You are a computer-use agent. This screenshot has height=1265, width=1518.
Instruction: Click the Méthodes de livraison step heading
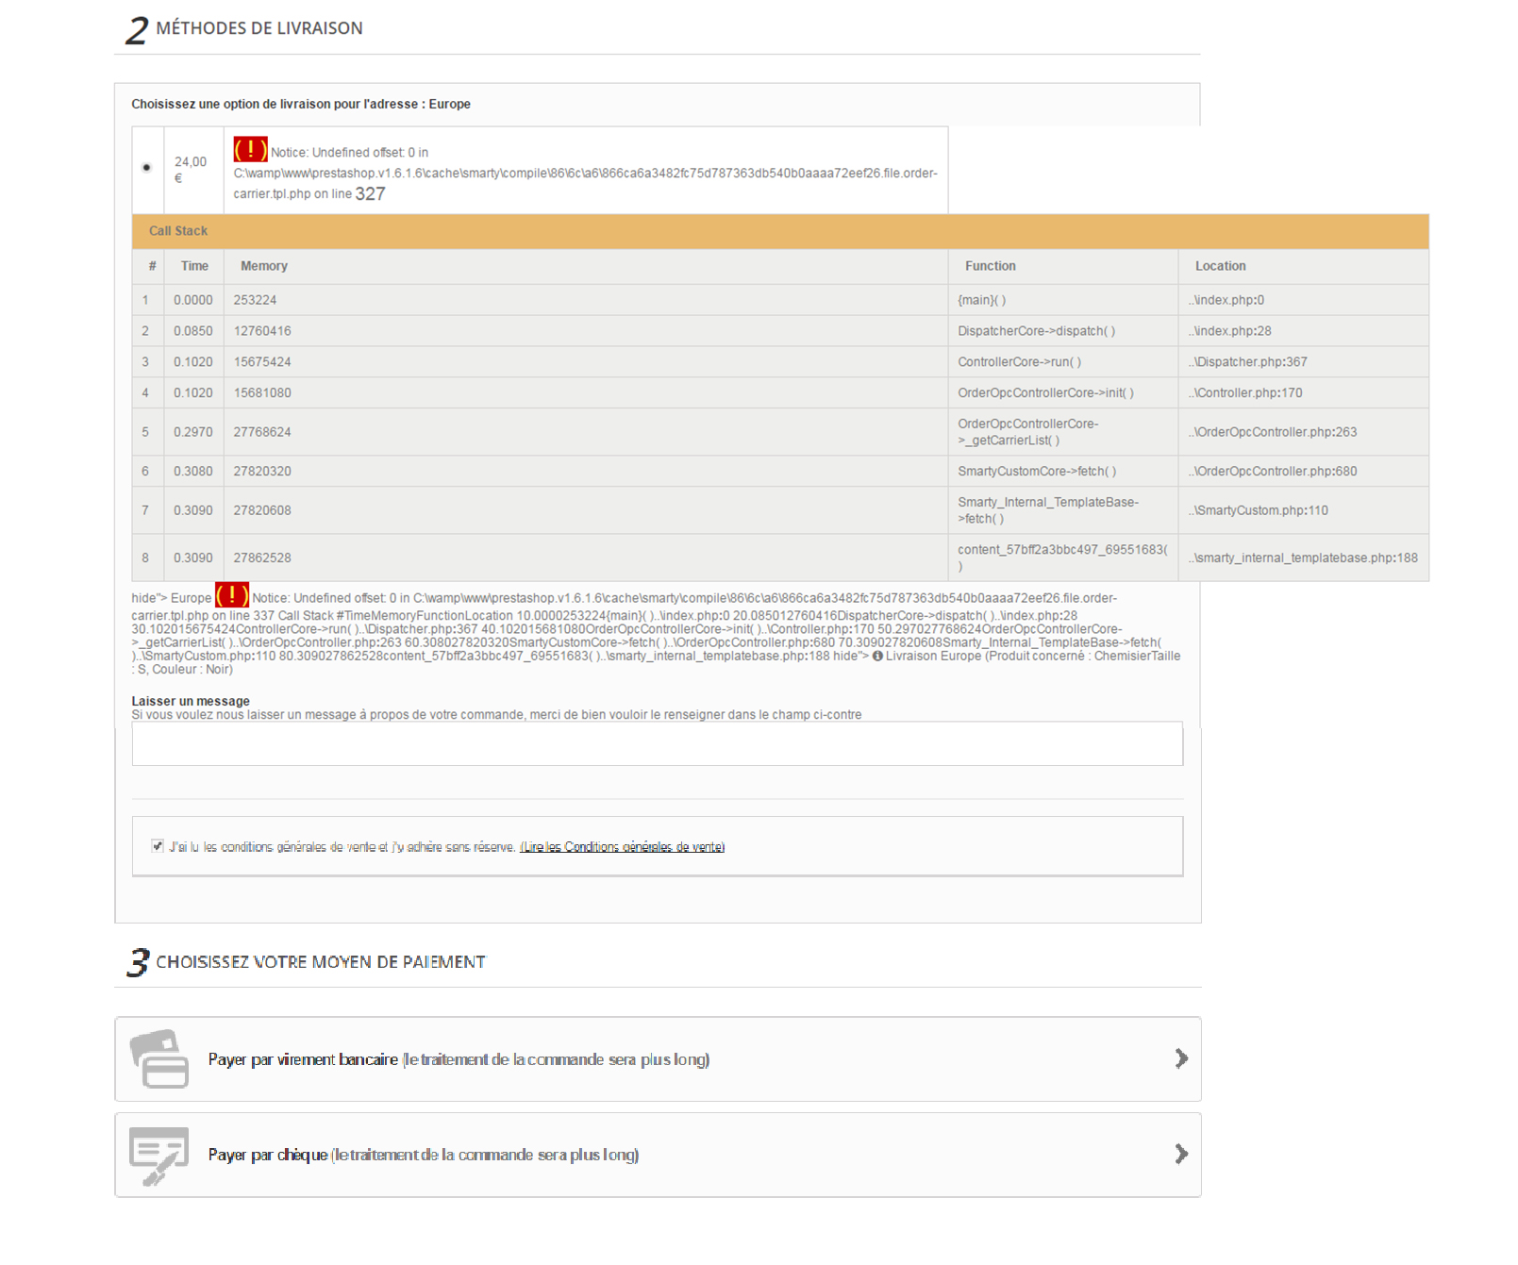[x=259, y=28]
